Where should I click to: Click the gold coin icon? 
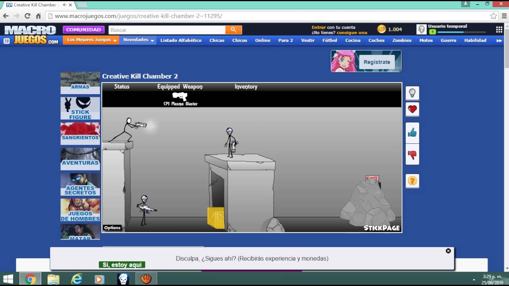tap(382, 29)
